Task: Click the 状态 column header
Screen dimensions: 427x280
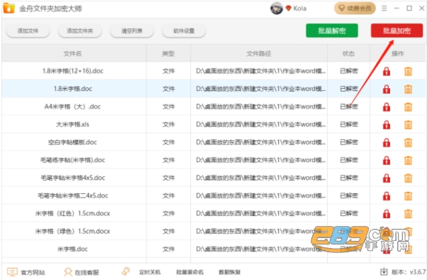Action: [348, 53]
